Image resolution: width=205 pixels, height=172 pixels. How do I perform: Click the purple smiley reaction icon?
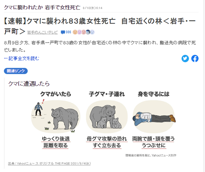tap(79, 32)
